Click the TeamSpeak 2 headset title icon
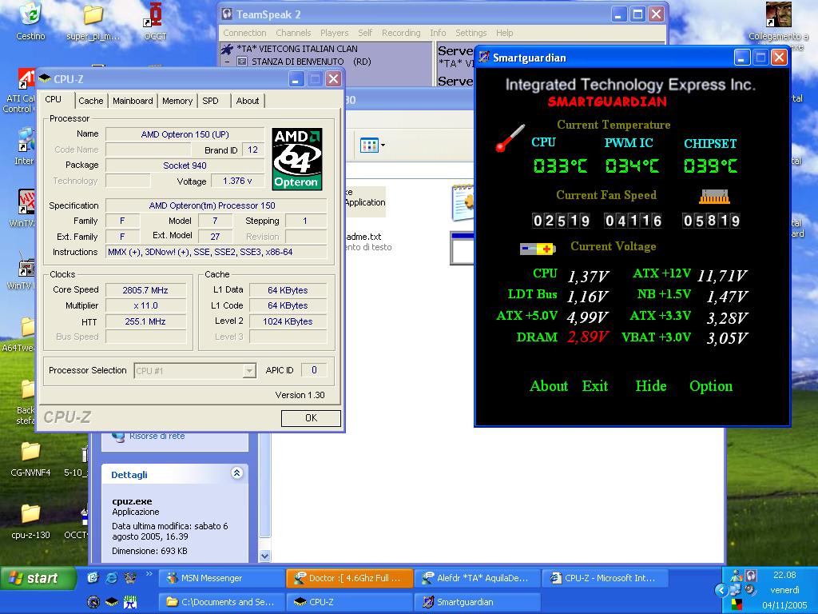Viewport: 818px width, 614px height. [x=227, y=14]
